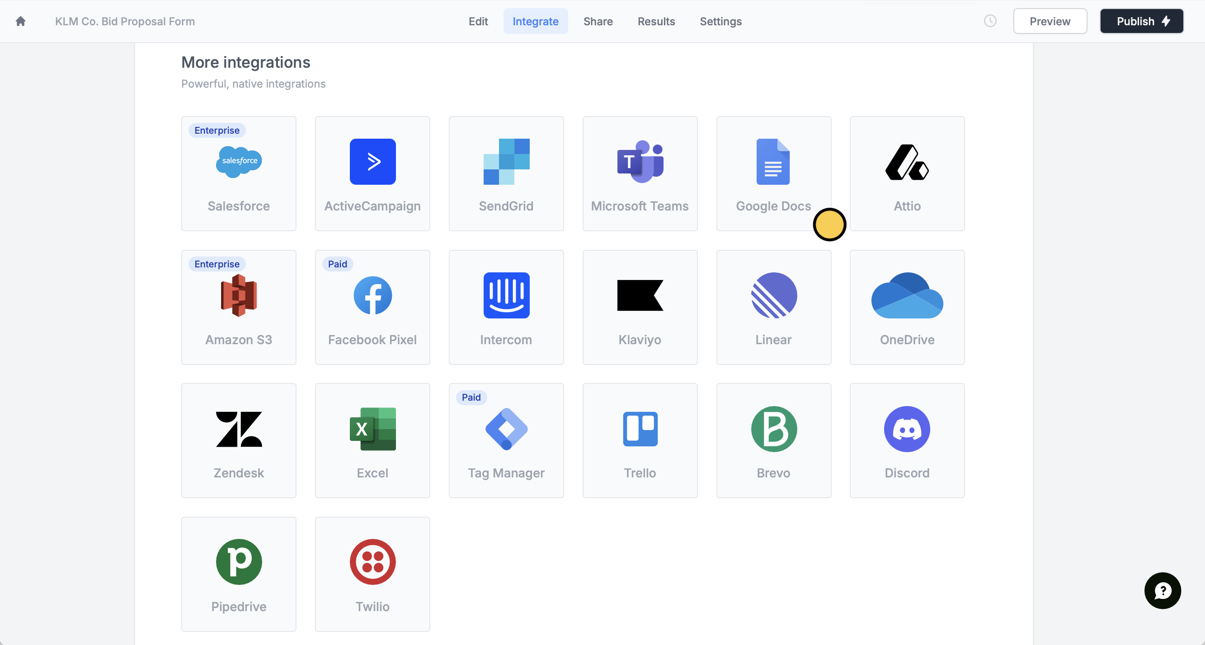Screen dimensions: 1205x645
Task: Select the Google Docs integration
Action: pos(774,173)
